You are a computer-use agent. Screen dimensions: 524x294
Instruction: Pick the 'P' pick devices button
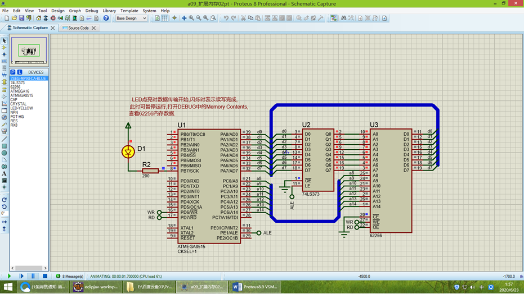click(13, 72)
